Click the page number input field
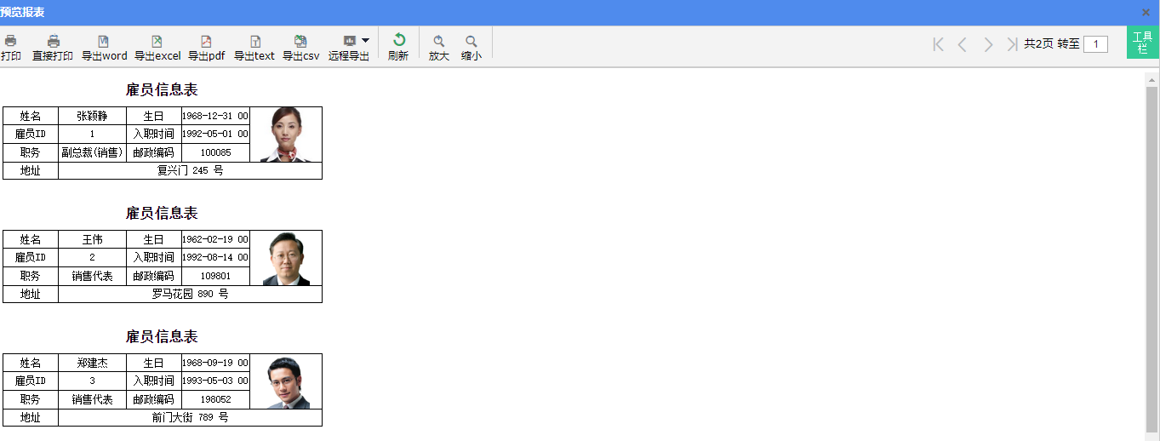The width and height of the screenshot is (1160, 441). [1095, 44]
